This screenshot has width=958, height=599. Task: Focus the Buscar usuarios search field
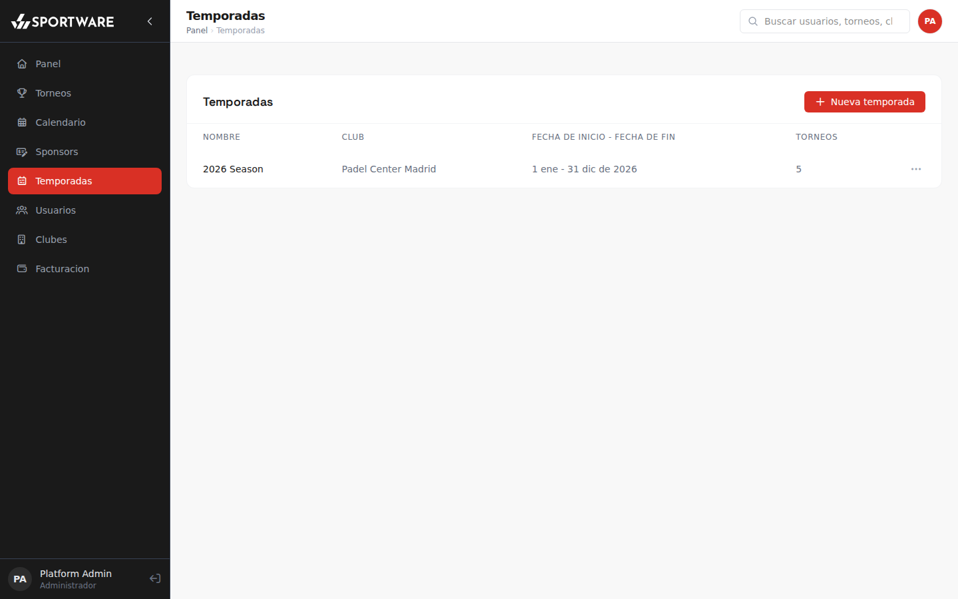(825, 21)
